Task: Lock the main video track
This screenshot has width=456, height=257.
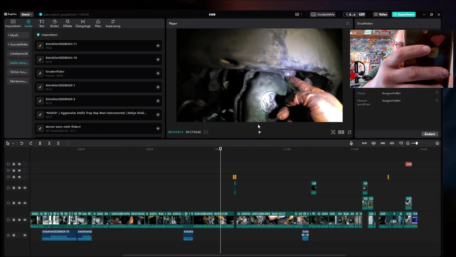Action: click(14, 220)
